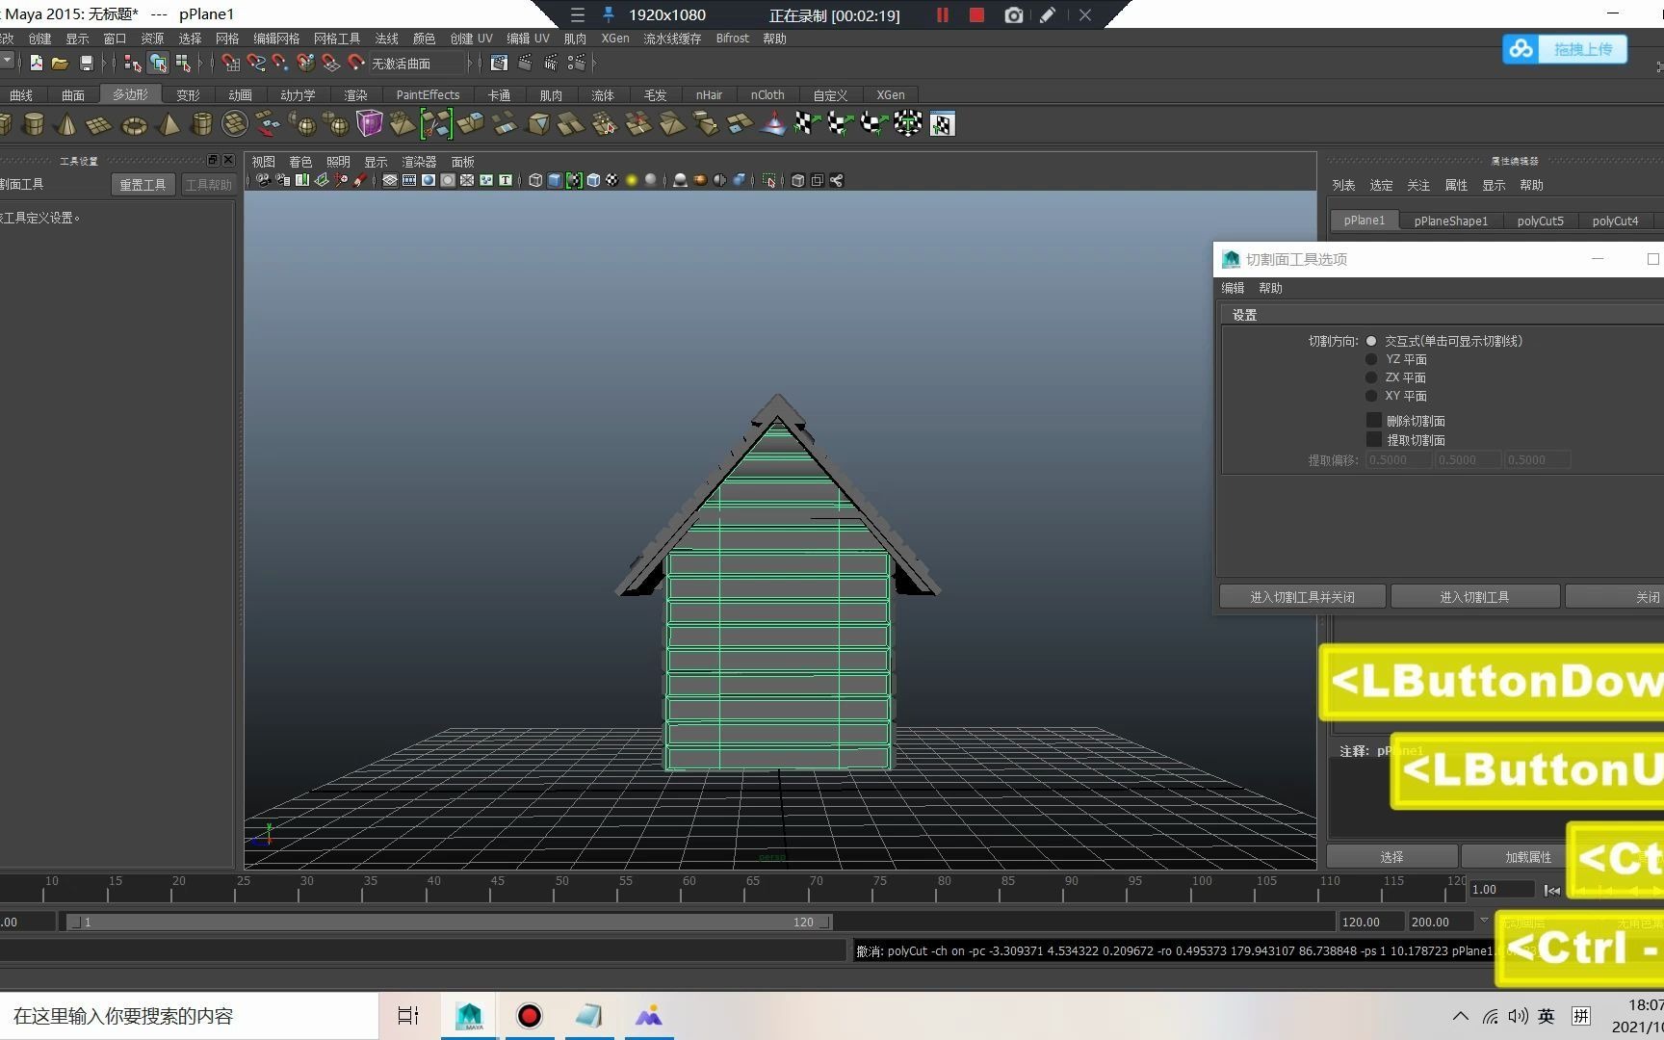
Task: Click 进入切割工具 button
Action: (x=1474, y=597)
